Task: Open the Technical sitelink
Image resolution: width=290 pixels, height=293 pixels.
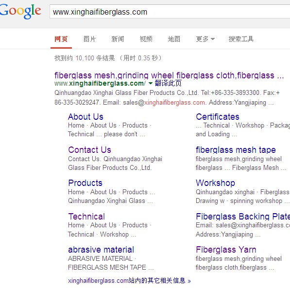Action: [x=86, y=217]
